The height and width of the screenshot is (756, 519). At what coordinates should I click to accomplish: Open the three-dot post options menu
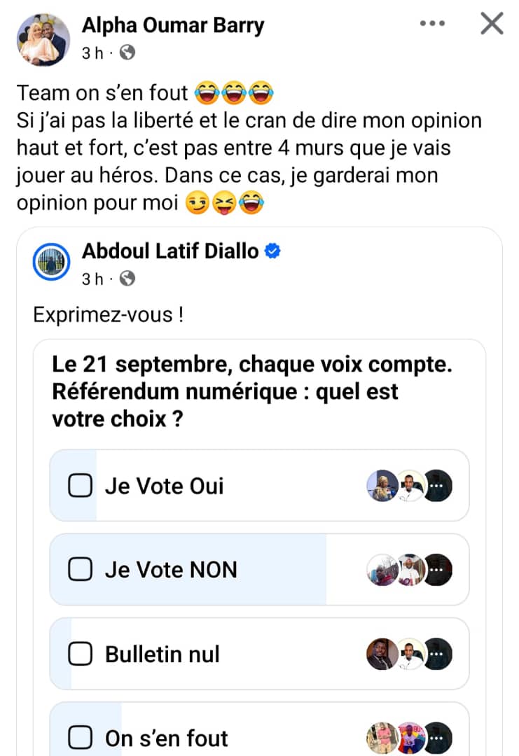432,24
